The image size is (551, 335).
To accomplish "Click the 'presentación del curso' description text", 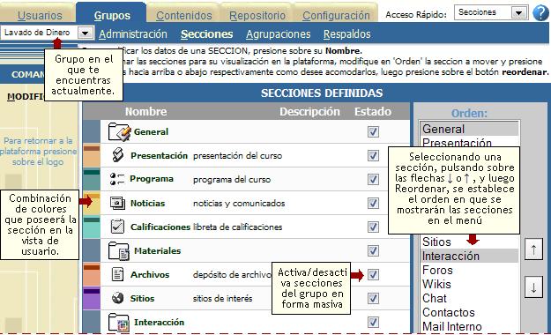I will pyautogui.click(x=237, y=156).
